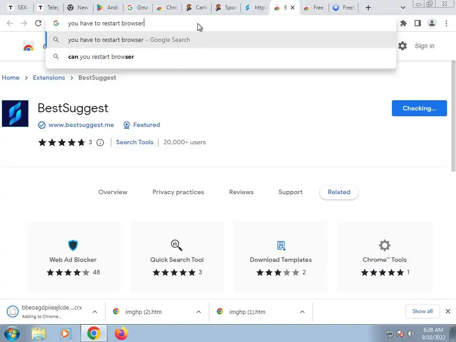Switch to the Gma Google tab
This screenshot has width=456, height=342.
tap(138, 8)
